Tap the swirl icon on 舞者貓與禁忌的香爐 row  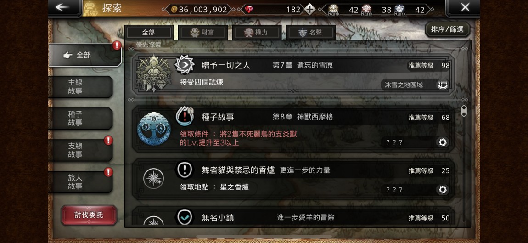coord(443,190)
